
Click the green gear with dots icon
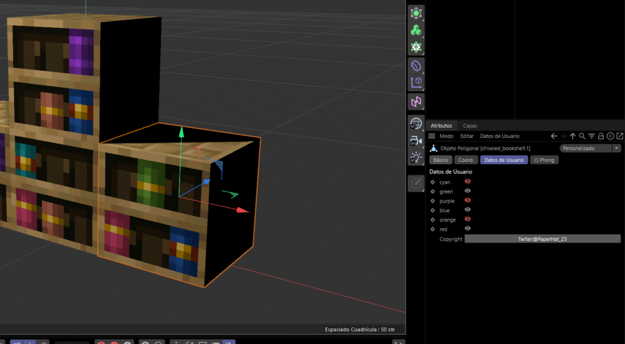(x=416, y=47)
